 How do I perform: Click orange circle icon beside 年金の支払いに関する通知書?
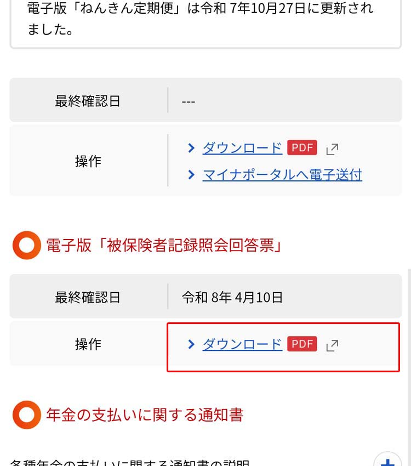tap(26, 414)
